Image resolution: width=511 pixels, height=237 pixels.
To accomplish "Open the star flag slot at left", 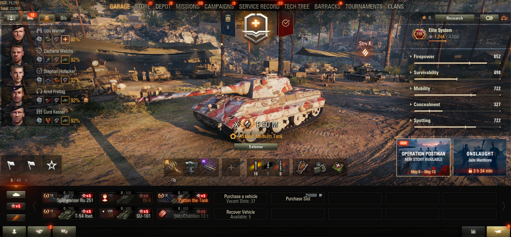I will click(x=52, y=165).
